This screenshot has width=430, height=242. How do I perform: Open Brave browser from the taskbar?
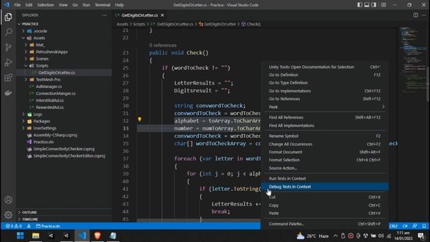(97, 235)
